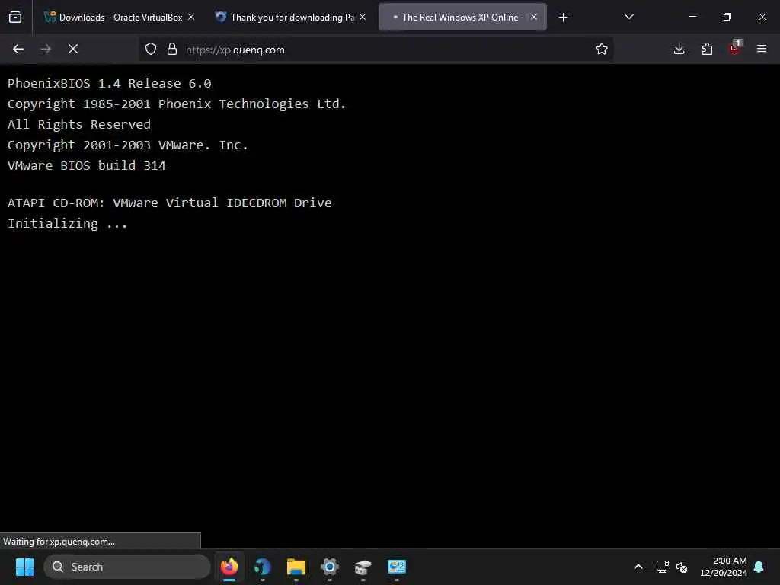Click the 'ATAPI CD-ROM: VMware Virtual IDECDROM Drive' line
The image size is (780, 585).
170,203
